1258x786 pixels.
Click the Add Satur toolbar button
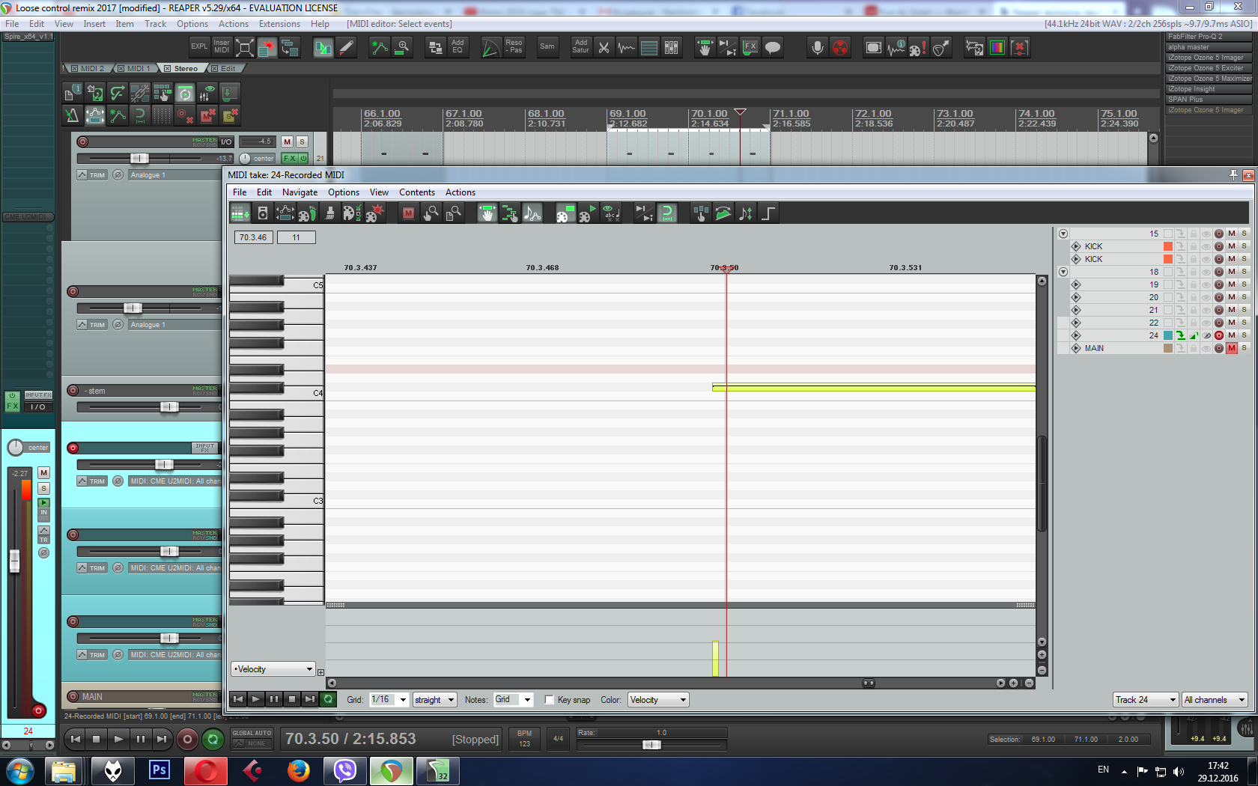[x=581, y=46]
